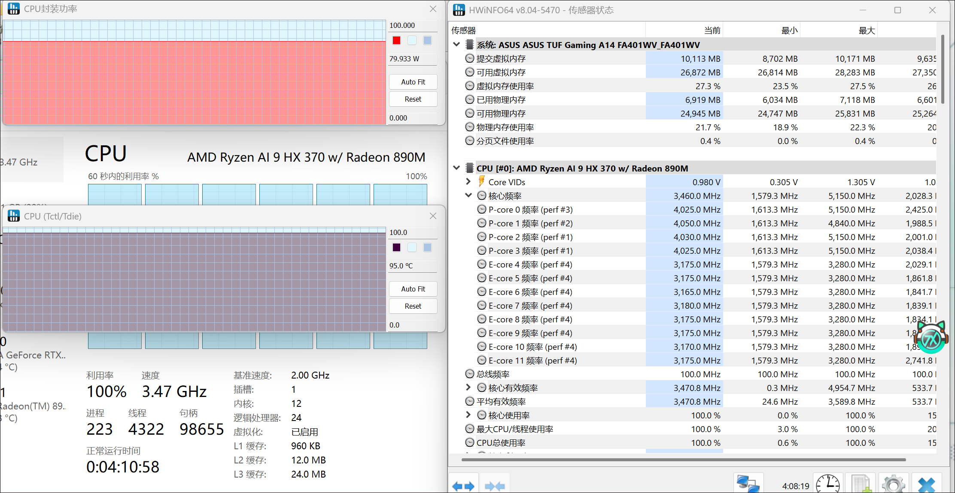Click the dark purple color swatch in CPU (Tctl/Tdie)
This screenshot has height=493, width=955.
coord(396,247)
